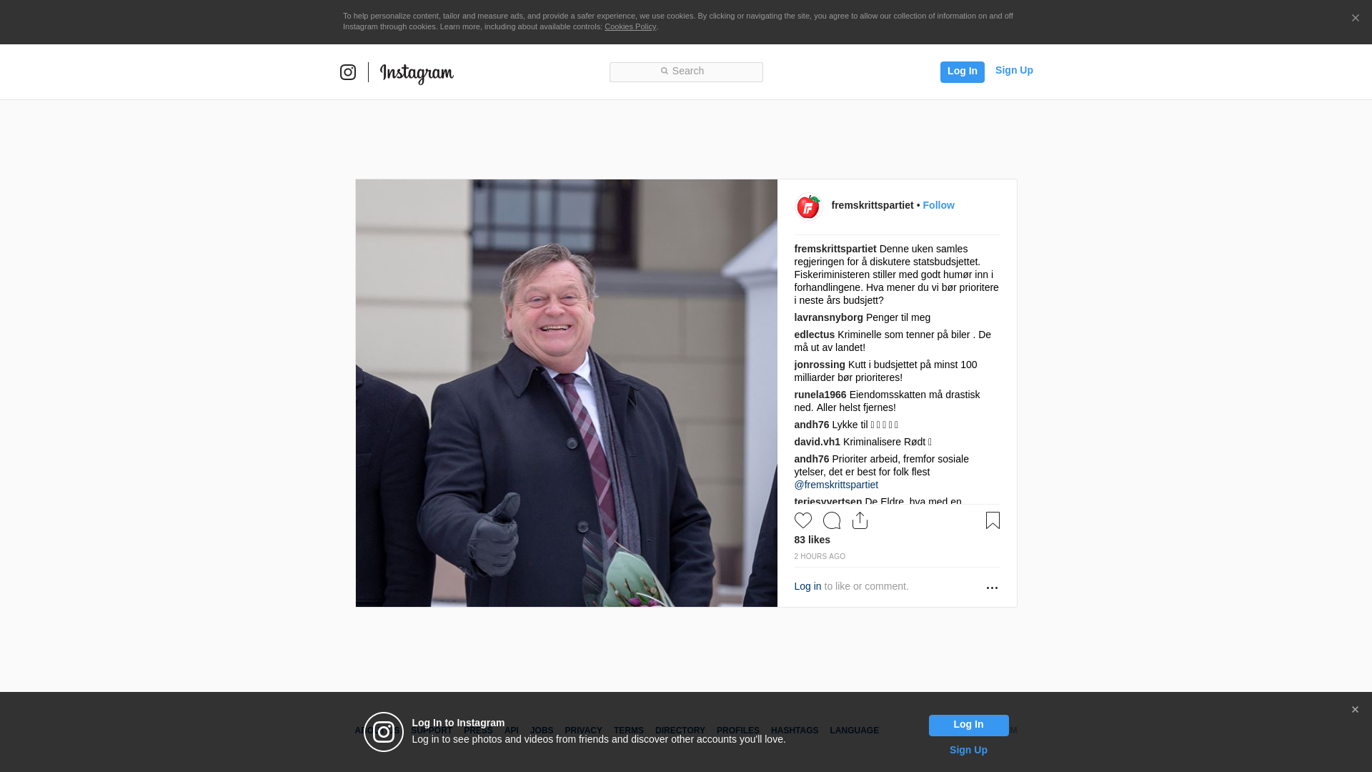Viewport: 1372px width, 772px height.
Task: Share the post via share icon
Action: pyautogui.click(x=860, y=520)
